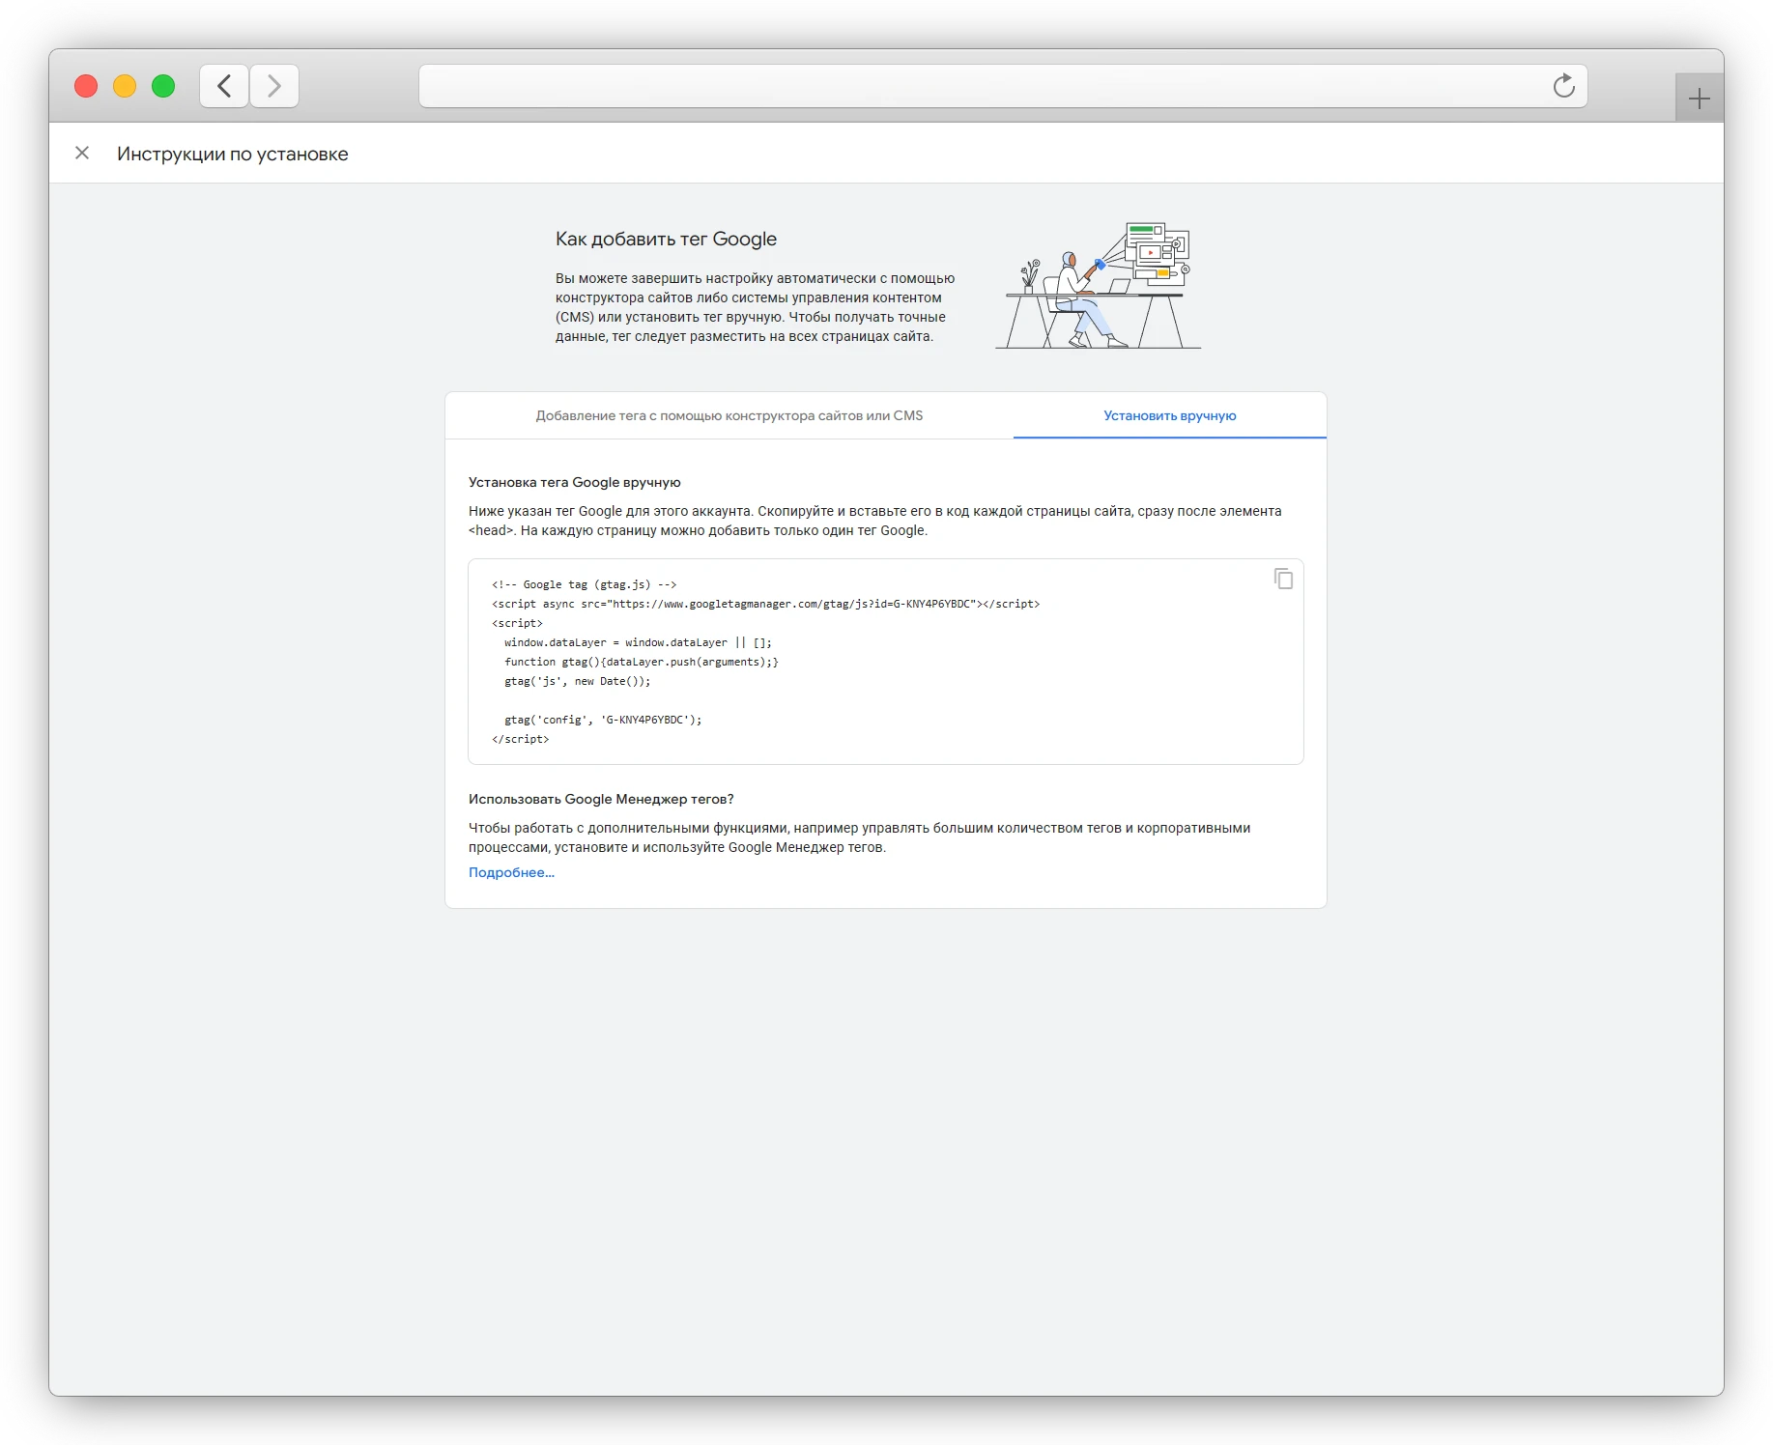Click the yellow minimize traffic light

(x=124, y=86)
